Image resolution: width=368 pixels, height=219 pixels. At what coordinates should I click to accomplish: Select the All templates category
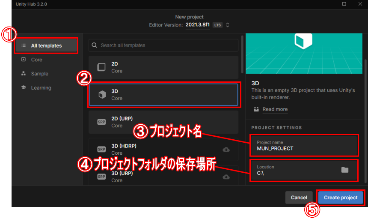click(x=46, y=45)
